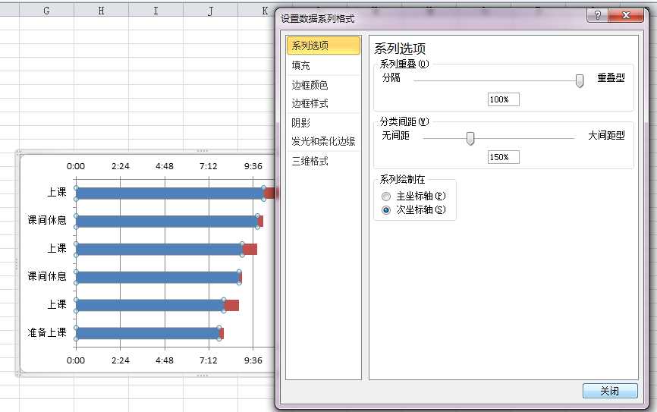The height and width of the screenshot is (412, 657).
Task: Go to 发光和柔化边缘 settings
Action: (323, 141)
